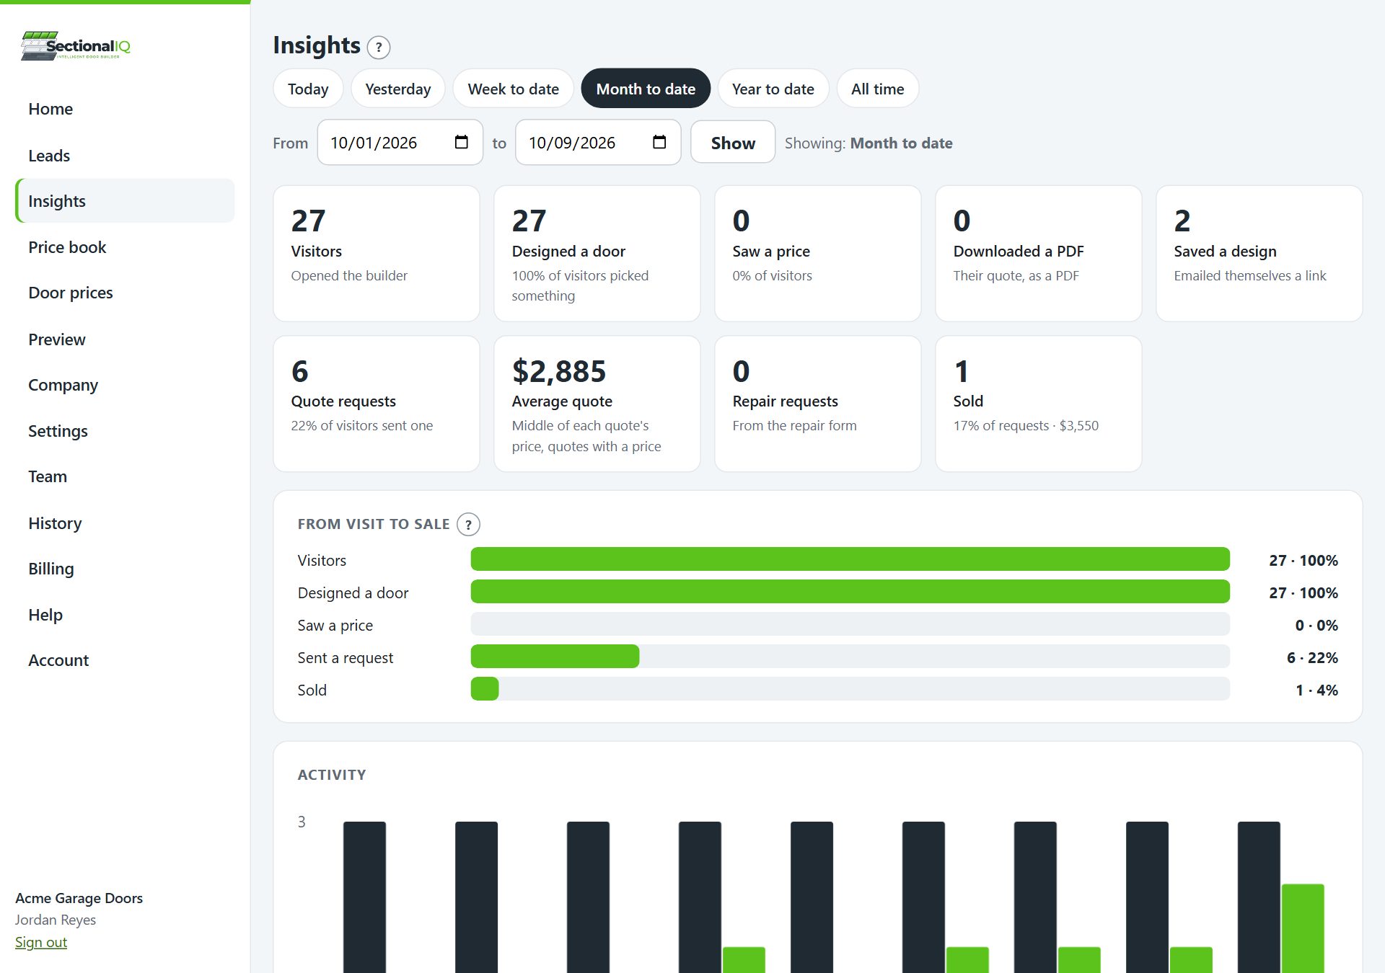
Task: Click the From date field 10/01/2026
Action: click(x=400, y=143)
